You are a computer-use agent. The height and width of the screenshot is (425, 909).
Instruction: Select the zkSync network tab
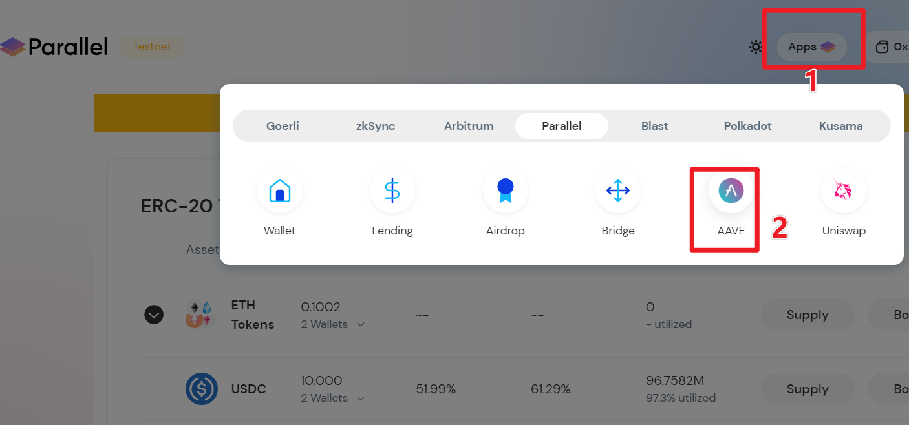(376, 126)
